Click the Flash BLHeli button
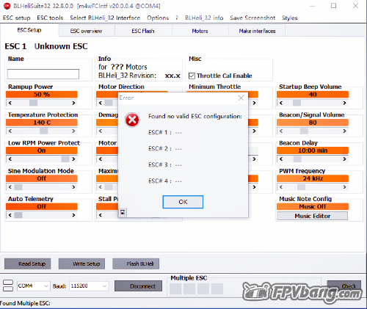 coord(136,263)
